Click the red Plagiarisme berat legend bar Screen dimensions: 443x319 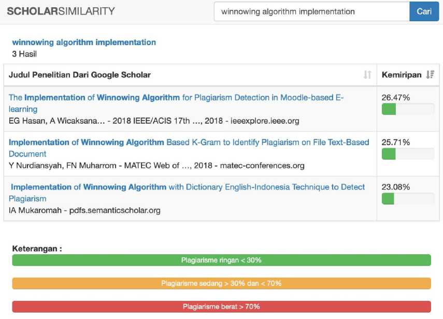(221, 307)
